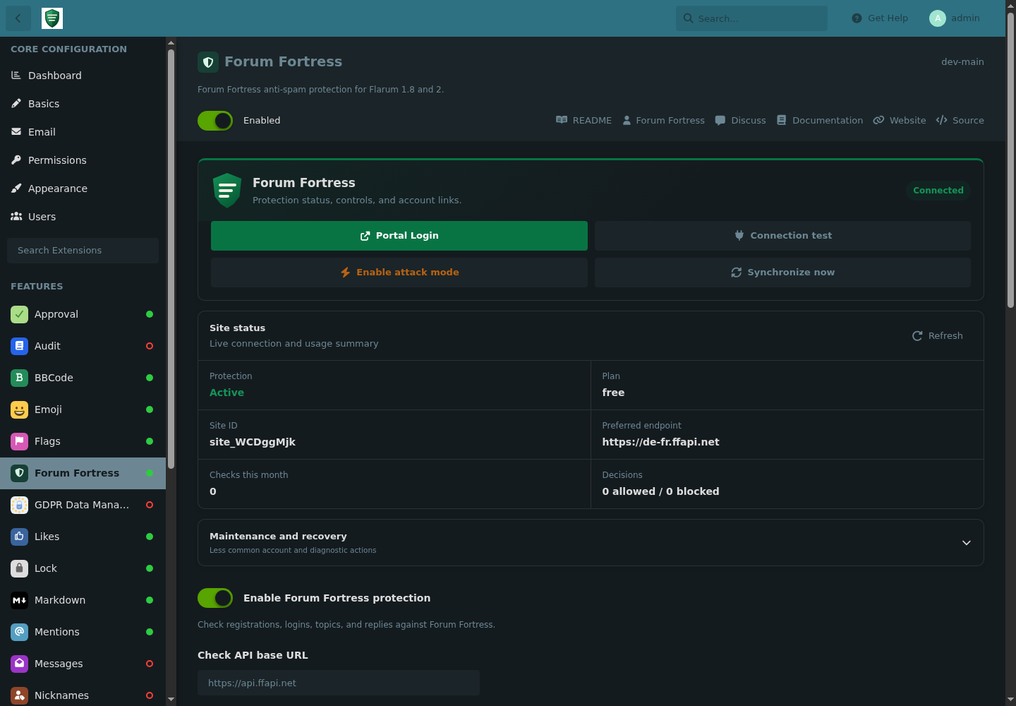Click the "0 allowed / 0 blocked" value
The width and height of the screenshot is (1016, 706).
click(x=660, y=491)
